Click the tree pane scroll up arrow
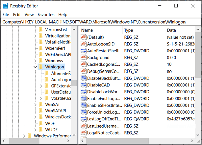Screen dimensions: 202x145 74,29
